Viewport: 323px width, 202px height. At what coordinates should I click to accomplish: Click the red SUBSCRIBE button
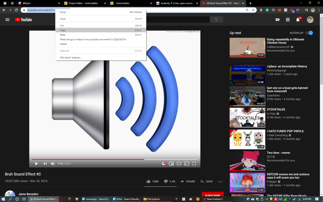(212, 195)
